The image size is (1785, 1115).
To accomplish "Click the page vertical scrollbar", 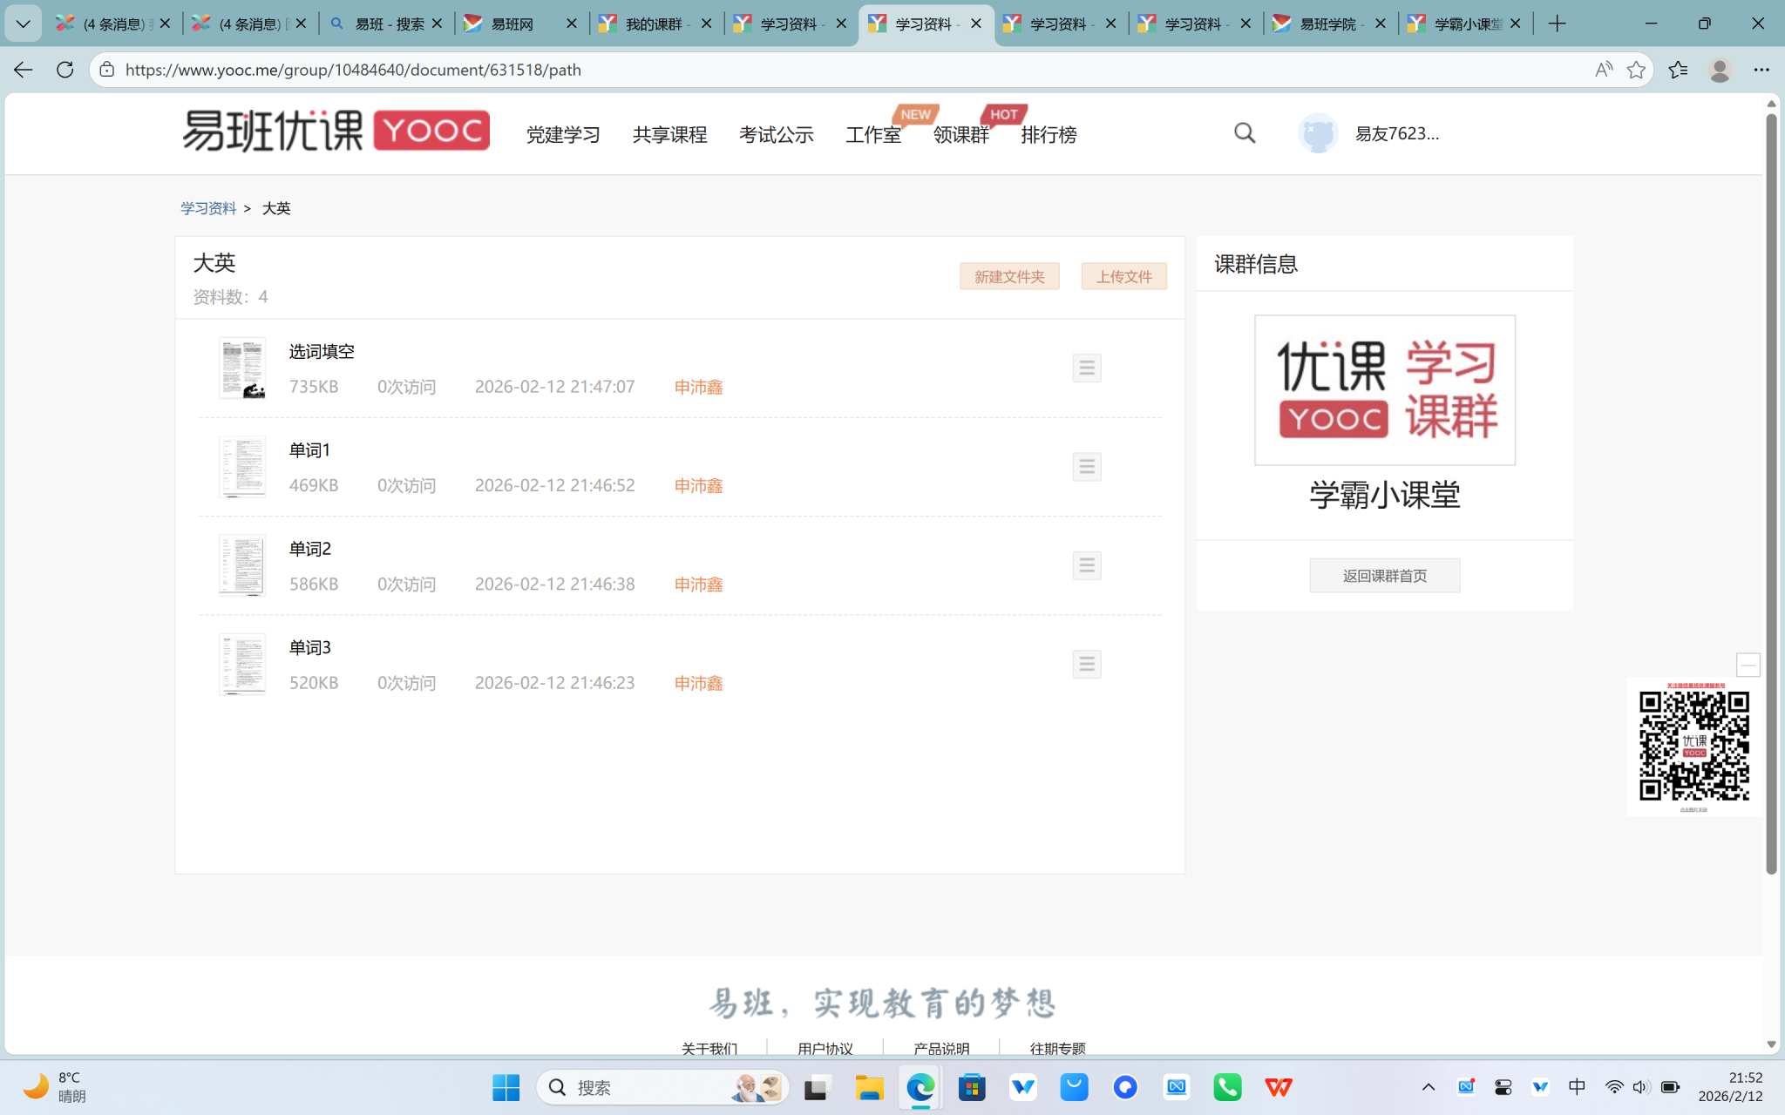I will pos(1771,488).
